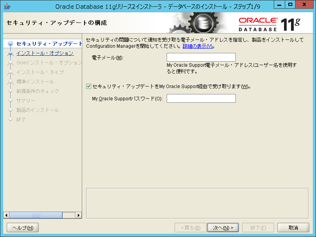Open the 詳細の表示(V) link
The width and height of the screenshot is (316, 237).
[198, 46]
